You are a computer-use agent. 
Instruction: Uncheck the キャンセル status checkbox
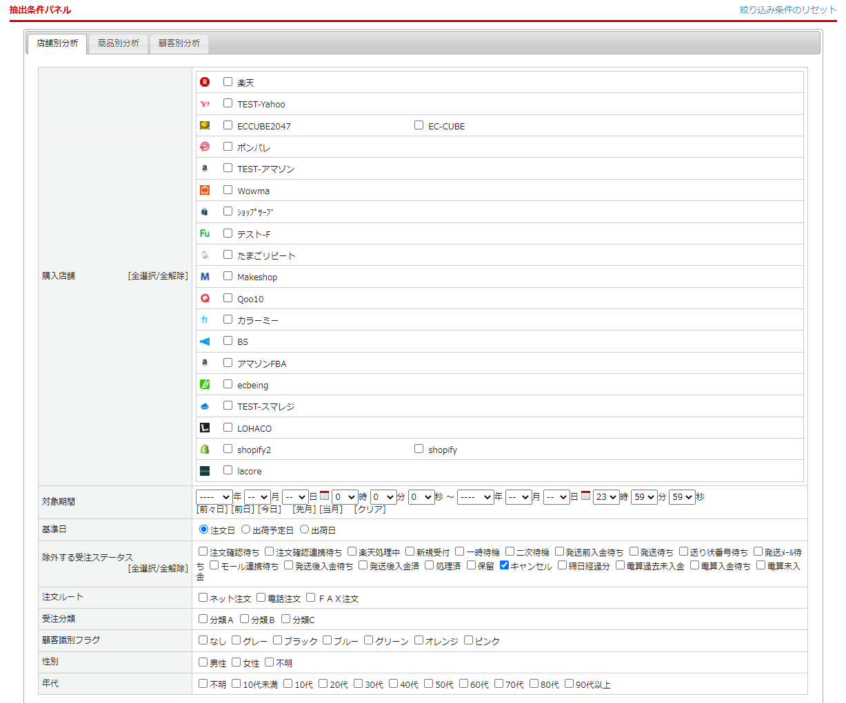pos(504,565)
